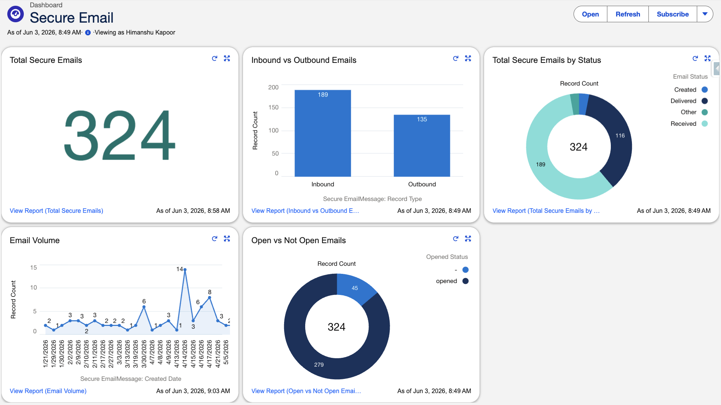721x405 pixels.
Task: Click the Secure Email dashboard logo icon
Action: tap(15, 14)
